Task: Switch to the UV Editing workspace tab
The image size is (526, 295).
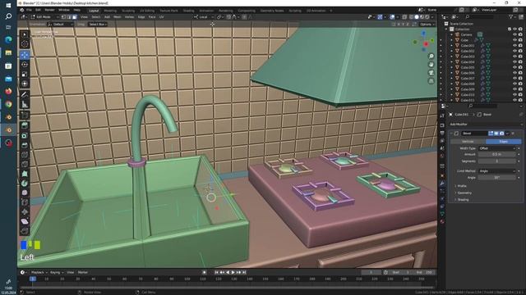Action: (x=147, y=11)
